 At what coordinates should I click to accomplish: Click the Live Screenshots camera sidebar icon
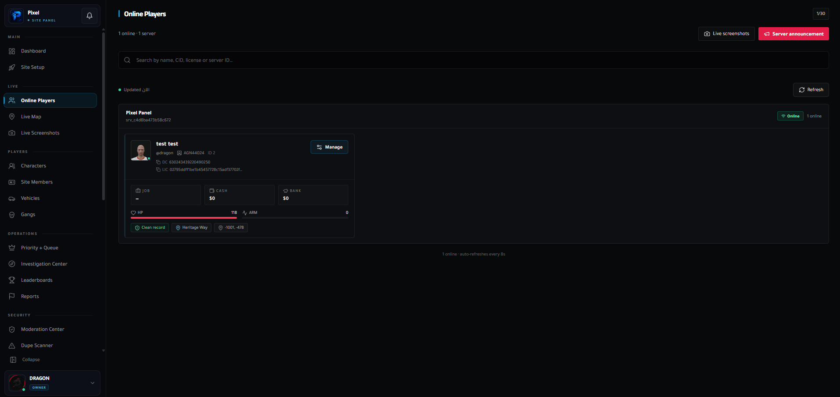(12, 133)
